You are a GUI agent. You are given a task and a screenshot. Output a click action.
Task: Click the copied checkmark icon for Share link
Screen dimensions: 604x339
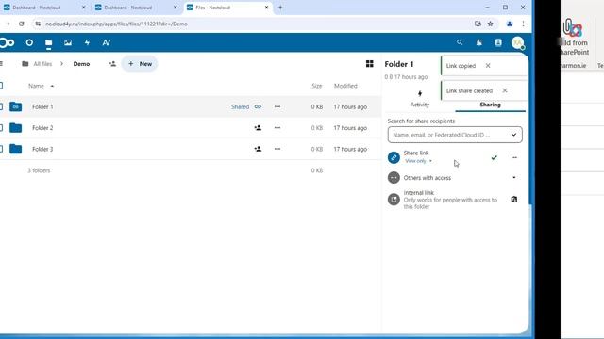point(495,157)
